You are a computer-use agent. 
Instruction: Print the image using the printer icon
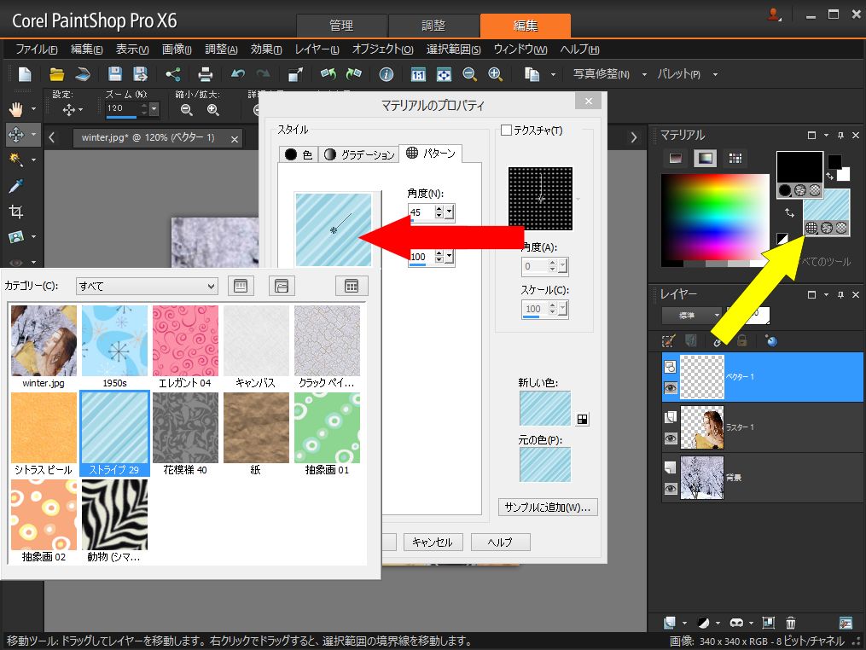point(205,74)
